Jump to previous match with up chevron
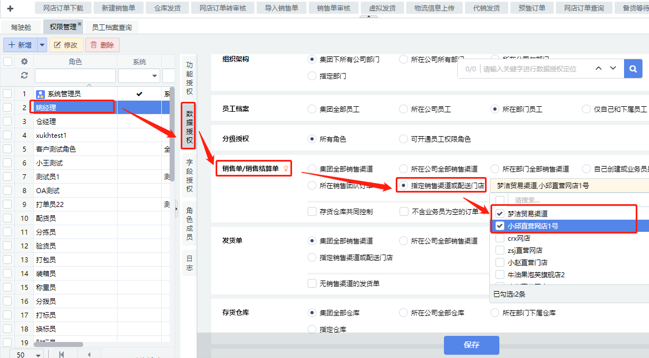This screenshot has height=358, width=649. pyautogui.click(x=599, y=69)
